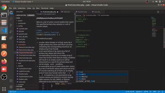Click Visual Studio Code dock icon
This screenshot has width=165, height=93.
[4, 30]
